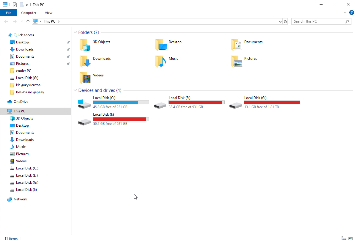Select This PC in the navigation pane
This screenshot has width=355, height=242.
36,111
